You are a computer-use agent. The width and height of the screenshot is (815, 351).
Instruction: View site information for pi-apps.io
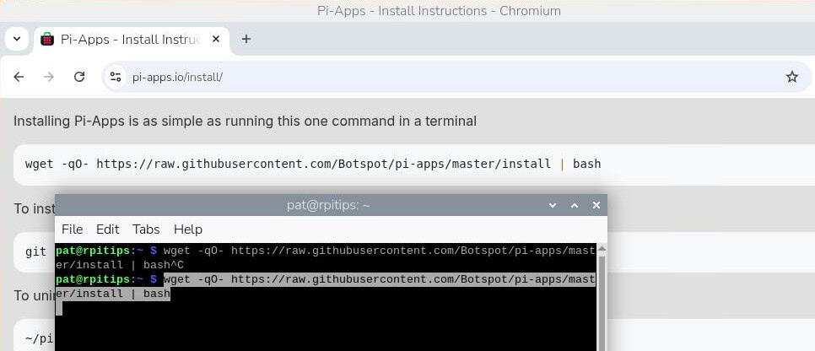[116, 77]
